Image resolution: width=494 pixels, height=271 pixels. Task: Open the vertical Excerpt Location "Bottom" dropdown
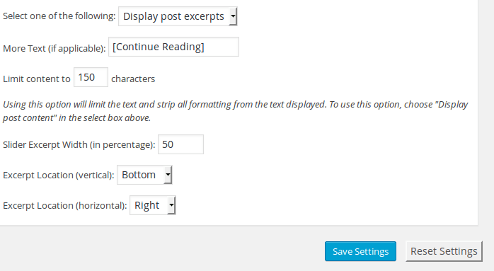point(144,175)
